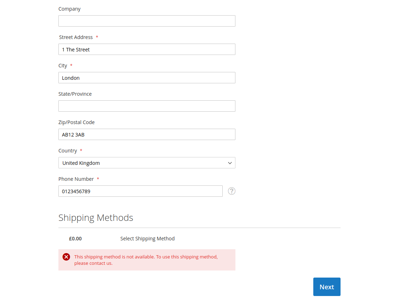Click the Shipping Methods heading
The height and width of the screenshot is (307, 394).
[96, 218]
